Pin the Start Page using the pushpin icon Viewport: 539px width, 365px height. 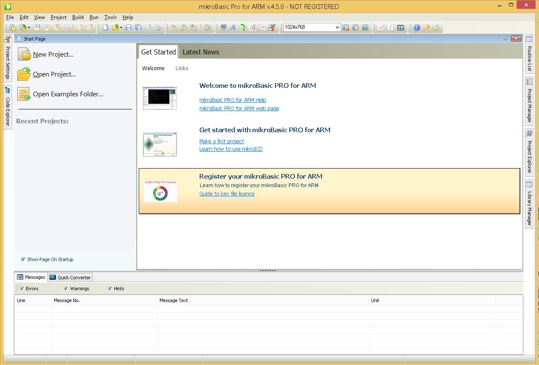[506, 38]
